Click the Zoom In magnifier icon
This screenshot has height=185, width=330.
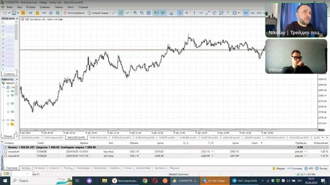tap(135, 13)
